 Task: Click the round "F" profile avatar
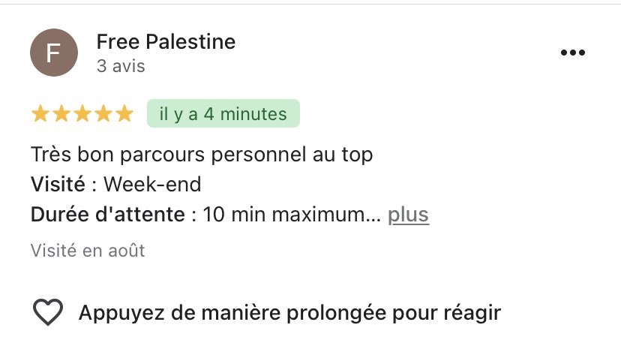[53, 53]
